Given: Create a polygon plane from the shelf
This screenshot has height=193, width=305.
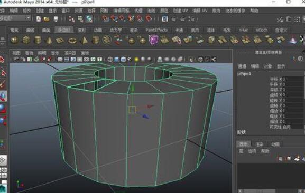Looking at the screenshot, I should click(60, 41).
